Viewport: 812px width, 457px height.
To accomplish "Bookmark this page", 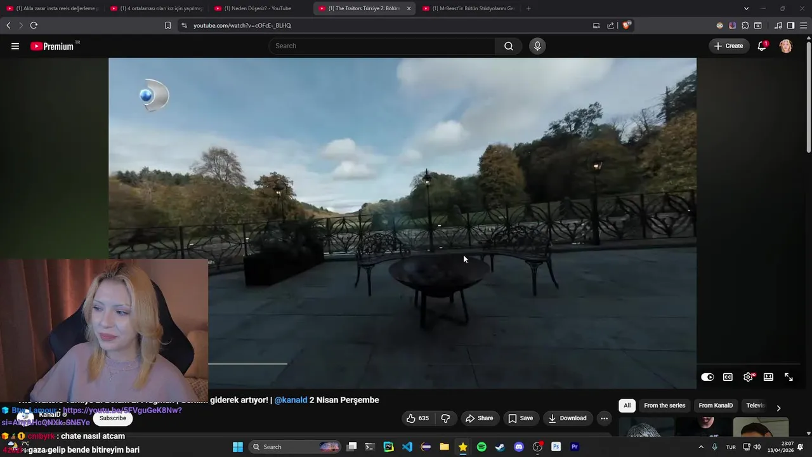I will 167,25.
